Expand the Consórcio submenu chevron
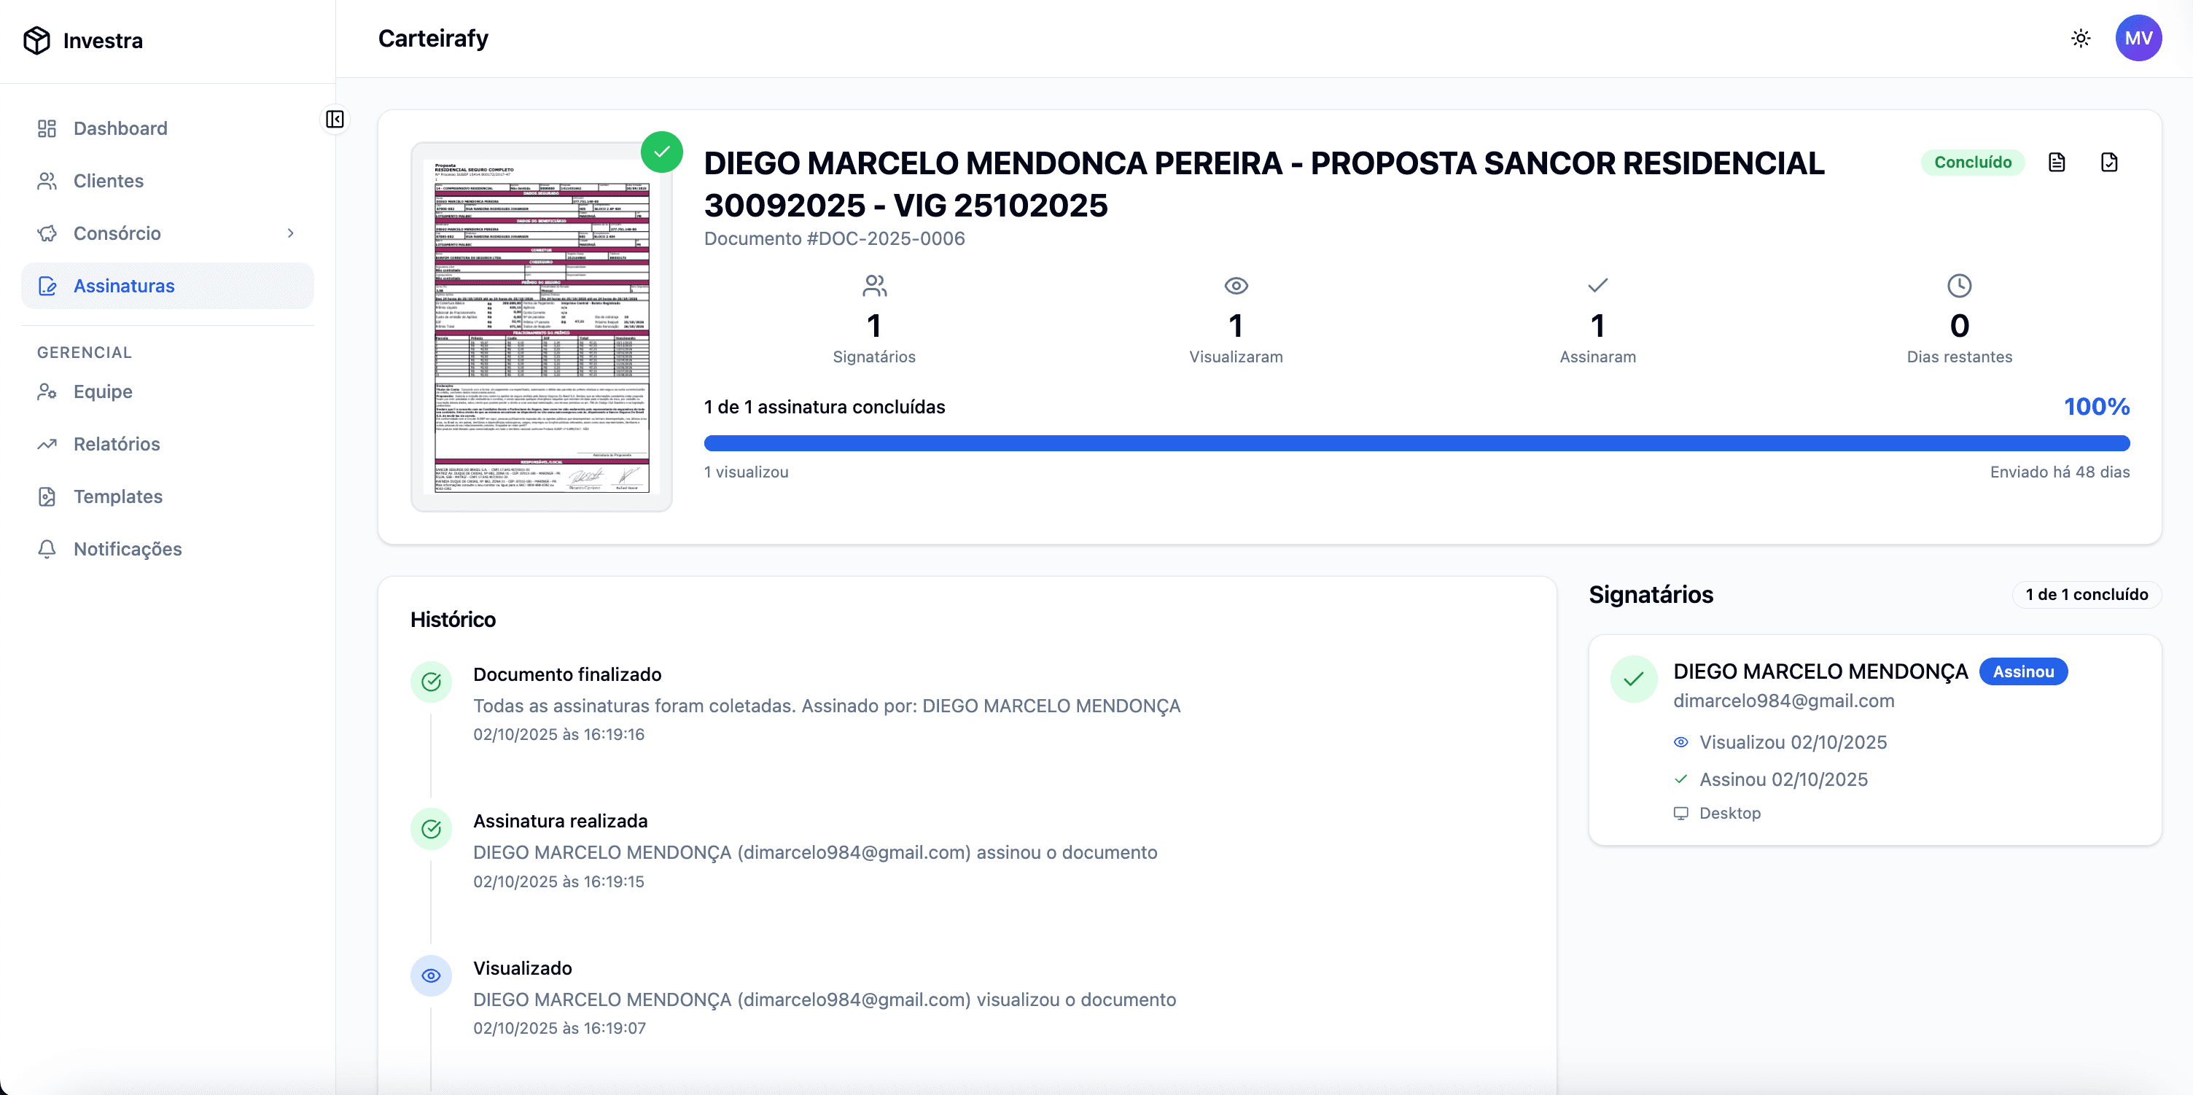 tap(291, 233)
